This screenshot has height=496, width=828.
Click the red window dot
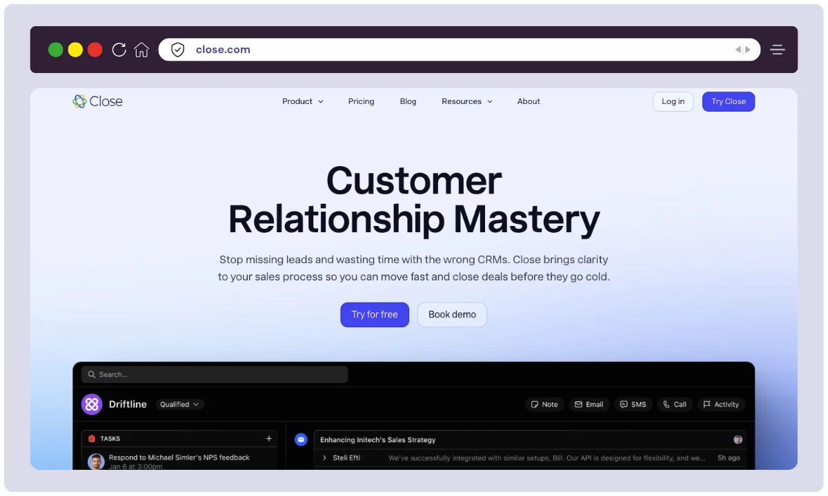pyautogui.click(x=95, y=50)
